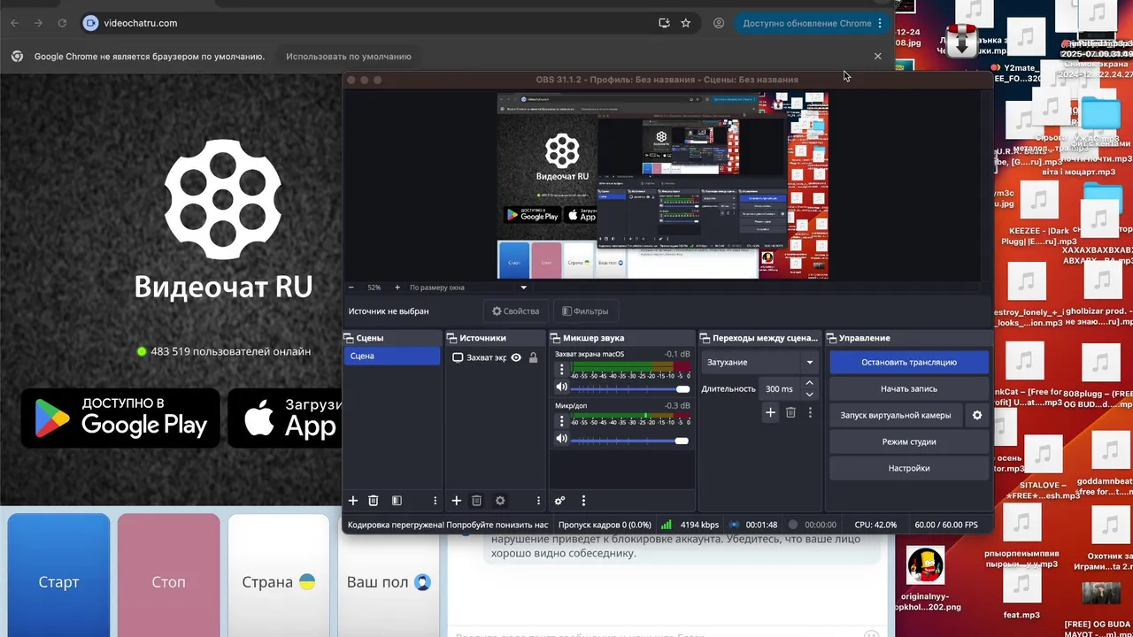This screenshot has width=1133, height=637.
Task: Click the OBS preview thumbnail
Action: 662,185
